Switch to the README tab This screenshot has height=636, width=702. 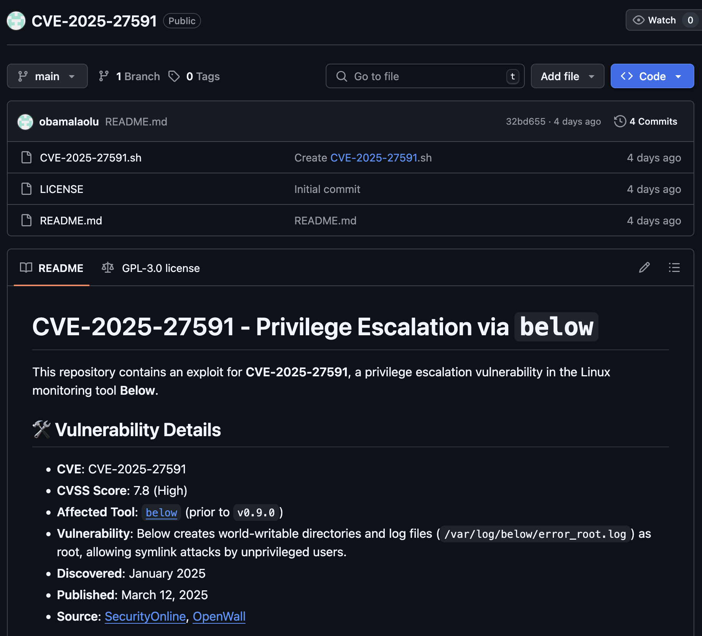(x=51, y=268)
